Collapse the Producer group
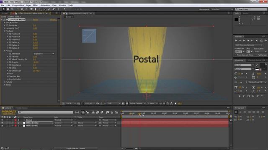Viewport: 268px width, 150px height. click(x=5, y=31)
